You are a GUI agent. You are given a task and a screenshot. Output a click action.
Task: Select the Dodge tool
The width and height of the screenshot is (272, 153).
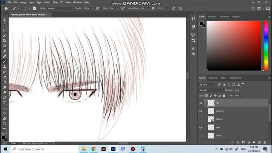click(x=5, y=93)
